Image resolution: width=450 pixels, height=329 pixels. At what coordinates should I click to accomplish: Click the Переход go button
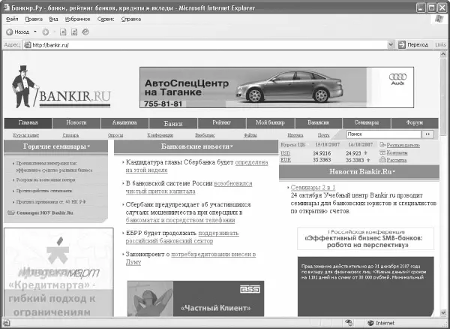tap(413, 45)
